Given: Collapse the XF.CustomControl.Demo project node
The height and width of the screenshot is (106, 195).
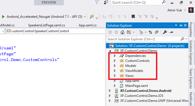Looking at the screenshot, I should click(110, 51).
